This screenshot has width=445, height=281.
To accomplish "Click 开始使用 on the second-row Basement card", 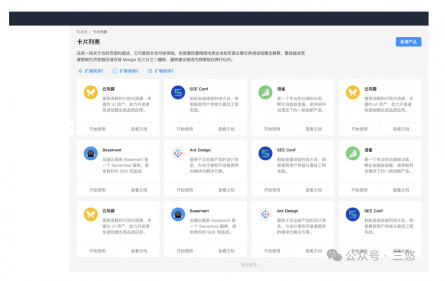I will click(97, 190).
